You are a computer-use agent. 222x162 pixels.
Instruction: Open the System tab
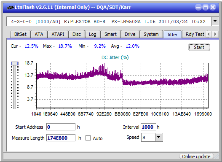(x=151, y=34)
